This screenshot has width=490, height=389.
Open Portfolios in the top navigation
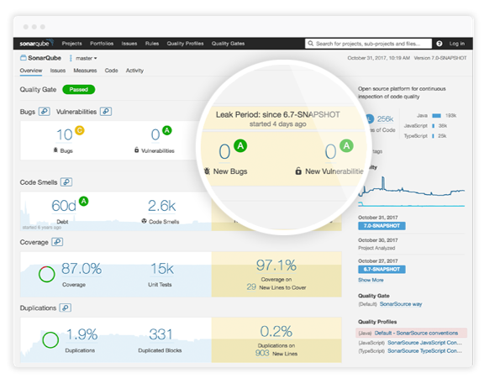pyautogui.click(x=102, y=44)
